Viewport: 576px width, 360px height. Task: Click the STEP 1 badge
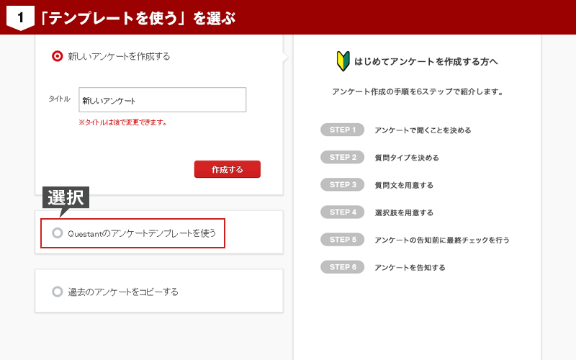(x=343, y=130)
